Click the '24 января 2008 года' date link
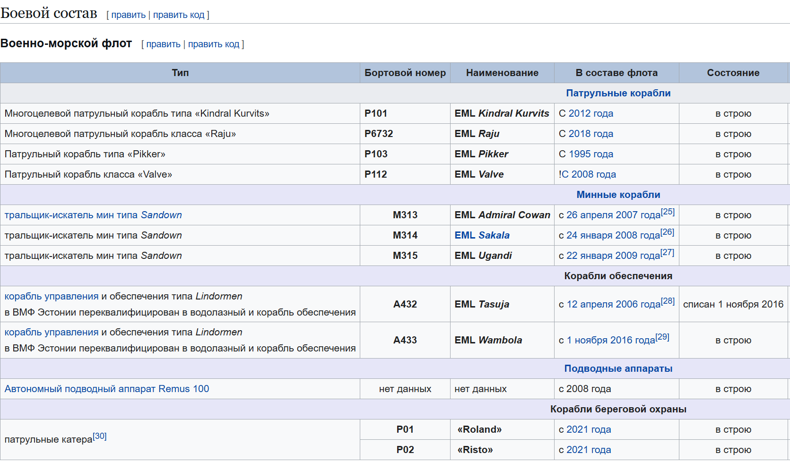Screen dimensions: 790x462 click(x=613, y=235)
